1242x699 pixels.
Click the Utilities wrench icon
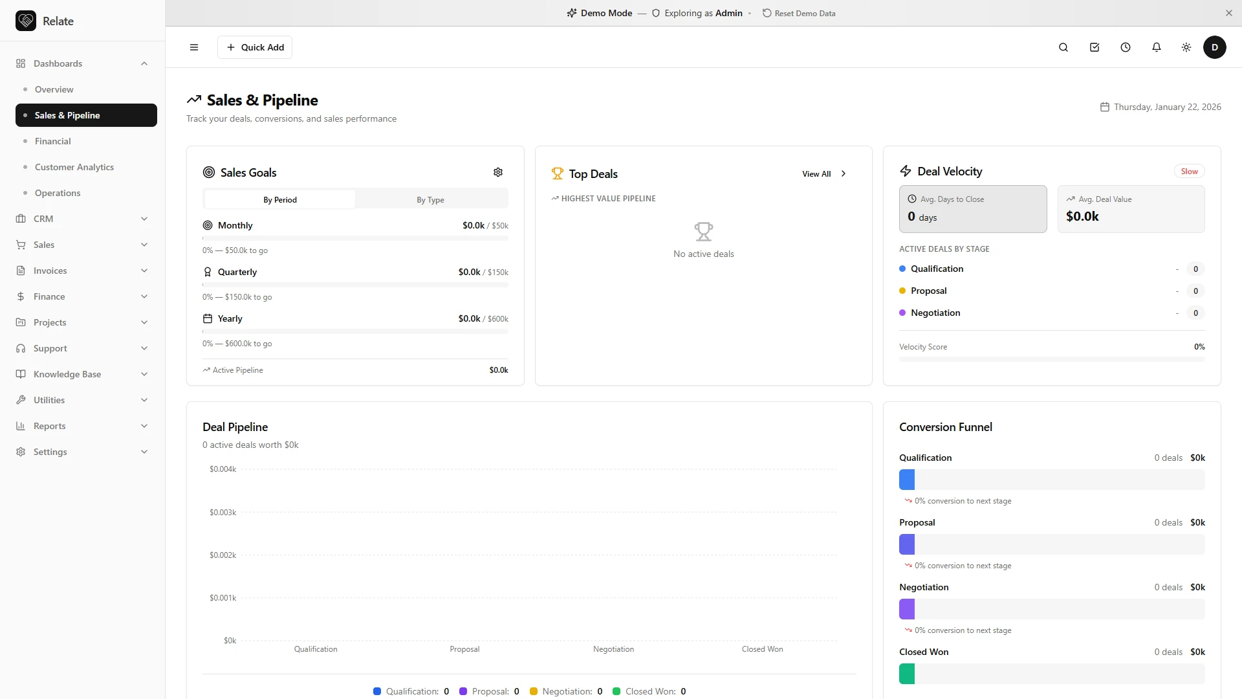point(21,400)
